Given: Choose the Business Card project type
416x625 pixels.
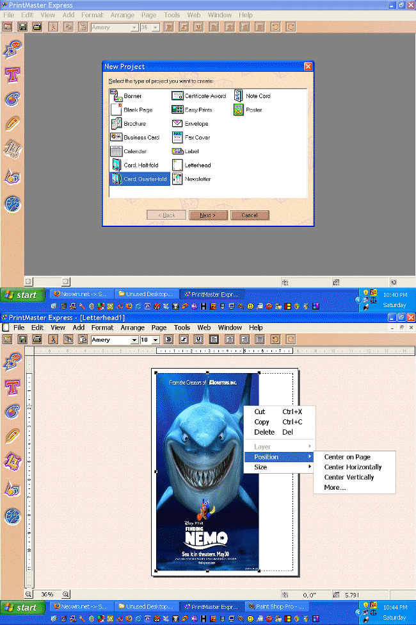Looking at the screenshot, I should (135, 138).
